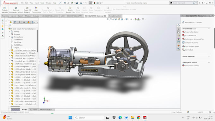Open the File menu
Screen dimensions: 215x121
pos(22,3)
